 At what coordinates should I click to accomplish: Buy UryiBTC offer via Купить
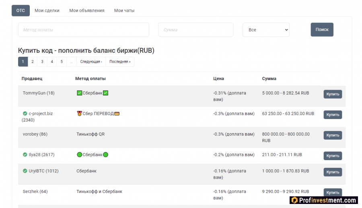pos(333,172)
